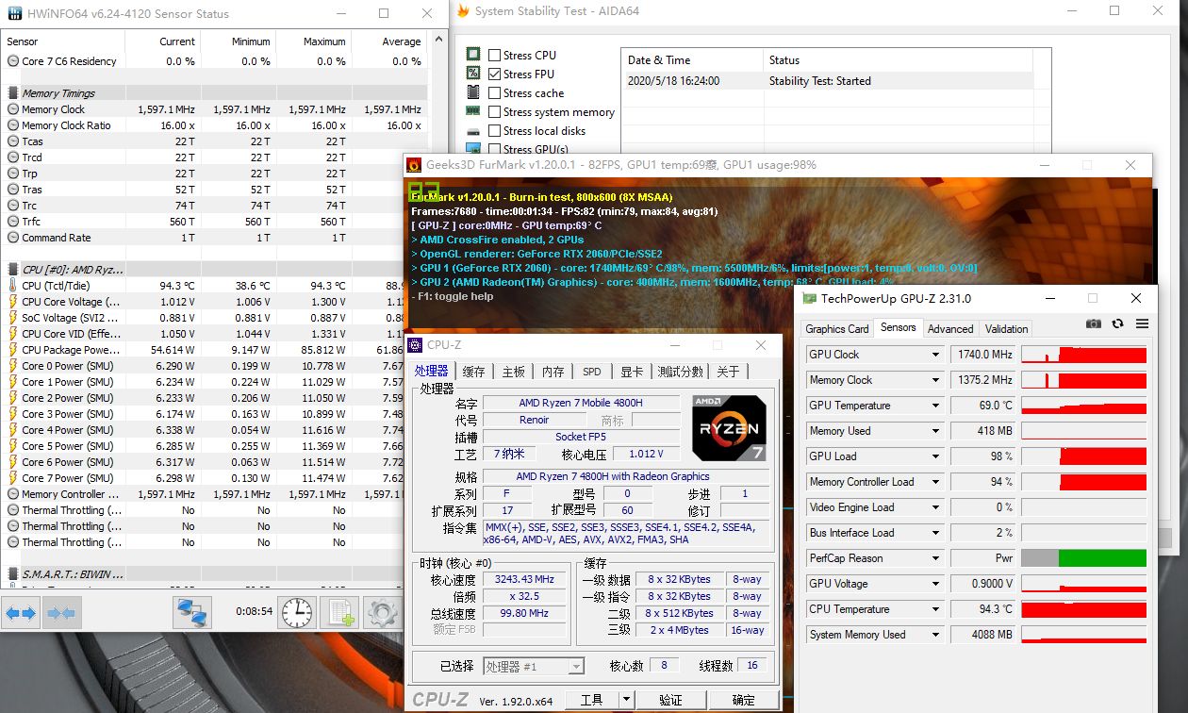Click the CPU-Z 确定 button

[743, 700]
